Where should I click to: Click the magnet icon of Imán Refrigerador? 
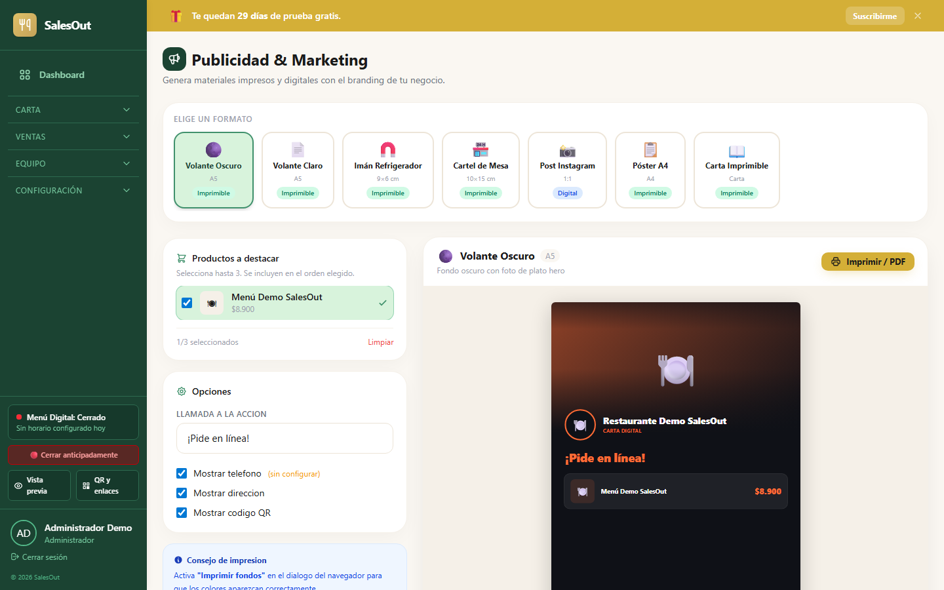tap(388, 149)
